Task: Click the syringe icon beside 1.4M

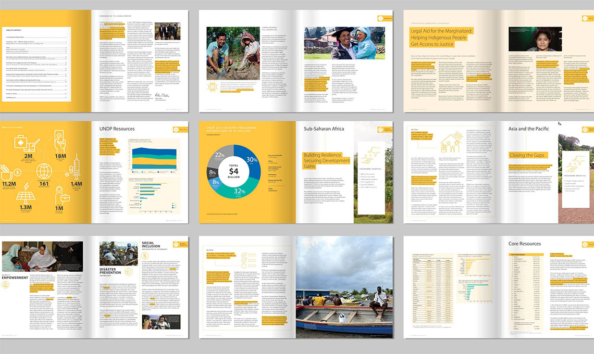Action: (x=76, y=168)
